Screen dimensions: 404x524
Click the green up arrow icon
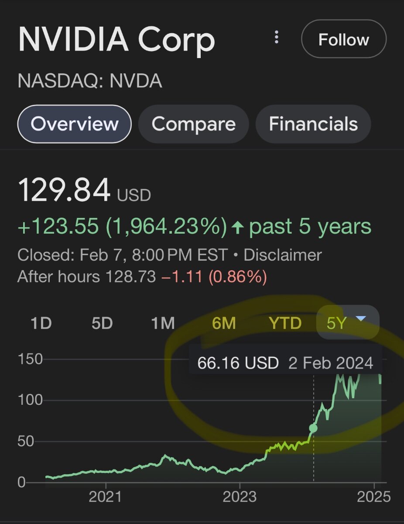238,227
